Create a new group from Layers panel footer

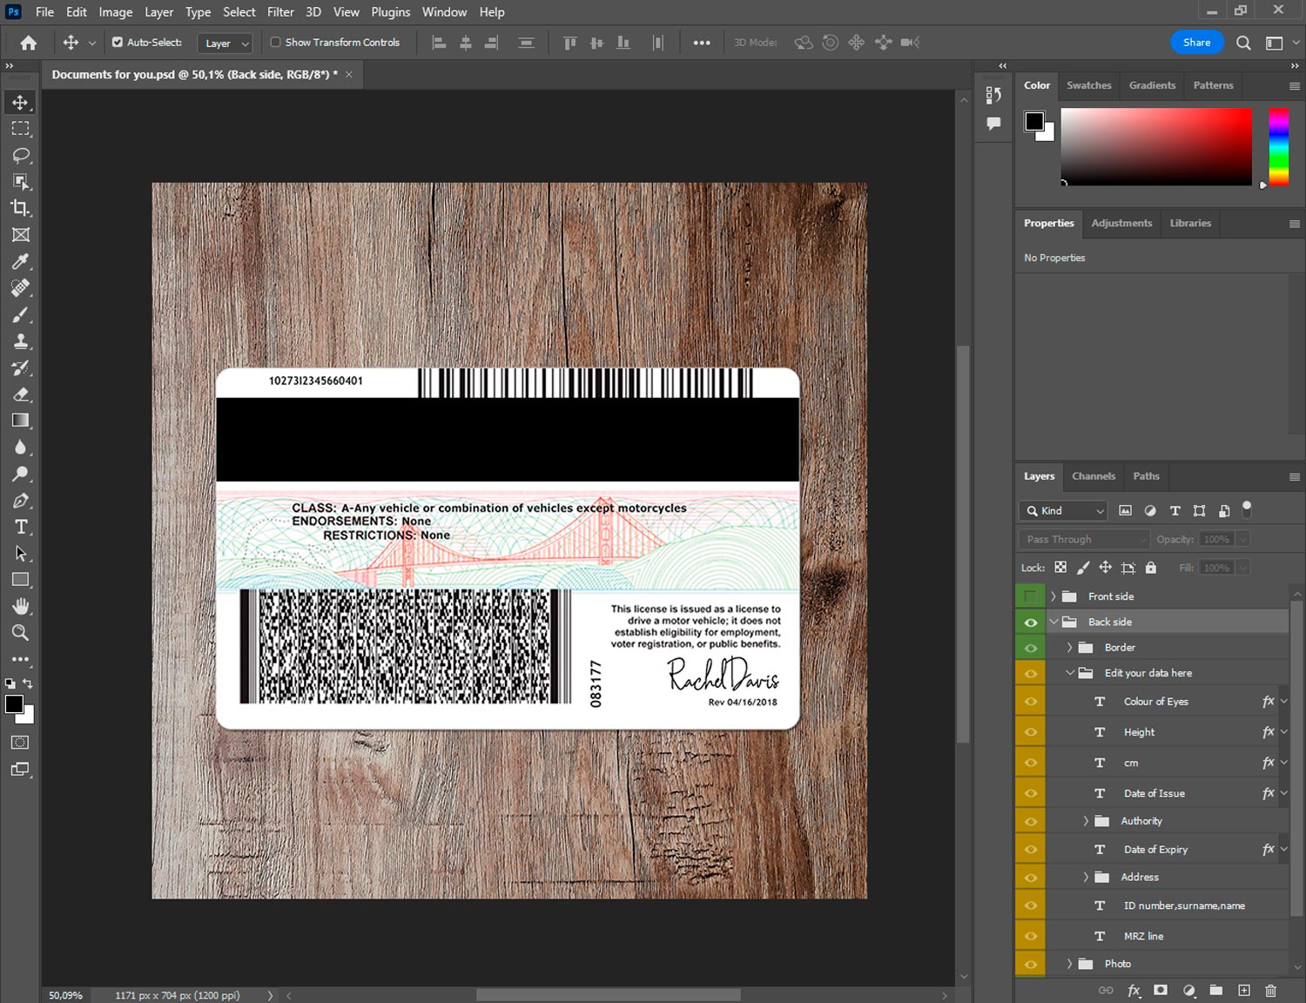click(x=1215, y=990)
